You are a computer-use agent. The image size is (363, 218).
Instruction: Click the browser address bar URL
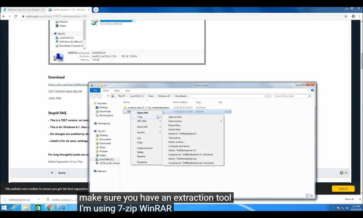point(56,16)
